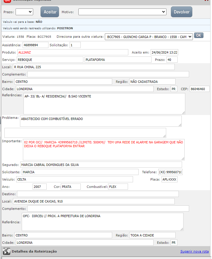Open the Motivo dropdown

(122, 12)
